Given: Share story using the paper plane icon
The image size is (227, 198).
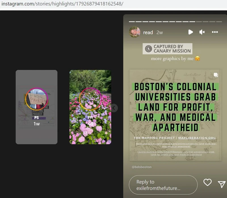Looking at the screenshot, I should [x=222, y=184].
